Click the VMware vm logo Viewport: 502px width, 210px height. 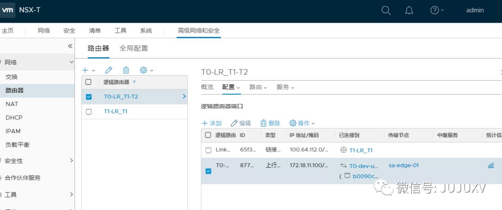[x=7, y=10]
